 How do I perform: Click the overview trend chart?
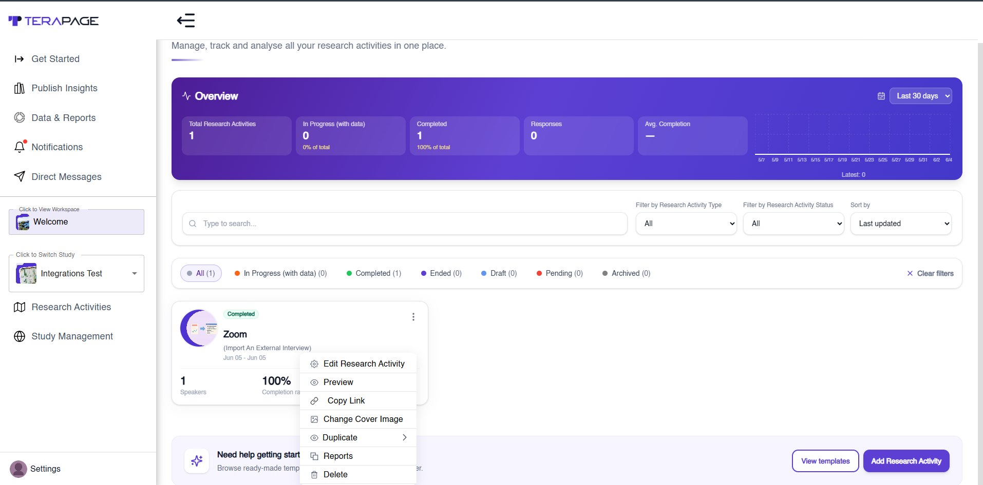853,138
